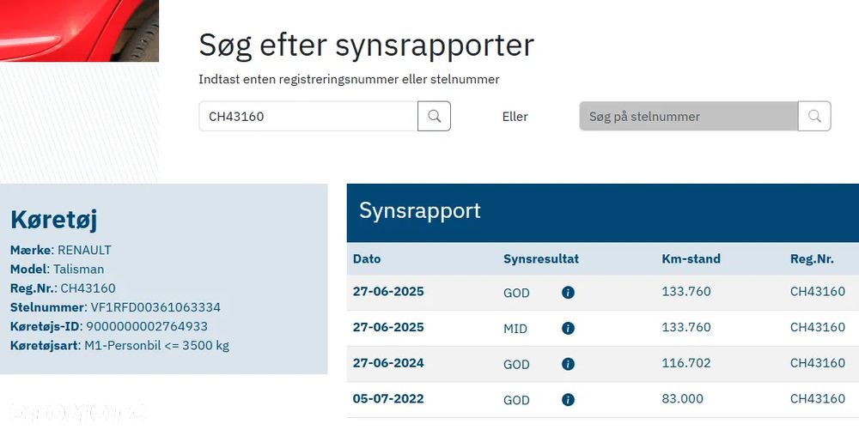The image size is (859, 430).
Task: Click the Dato column header
Action: 367,258
